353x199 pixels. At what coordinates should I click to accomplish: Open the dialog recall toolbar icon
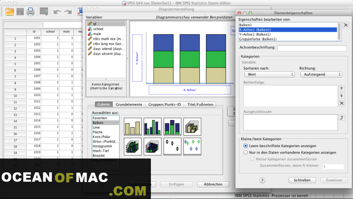click(44, 11)
